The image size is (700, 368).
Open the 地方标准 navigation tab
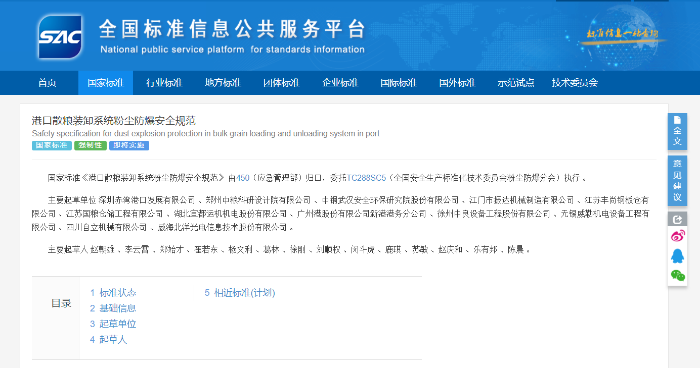(223, 83)
